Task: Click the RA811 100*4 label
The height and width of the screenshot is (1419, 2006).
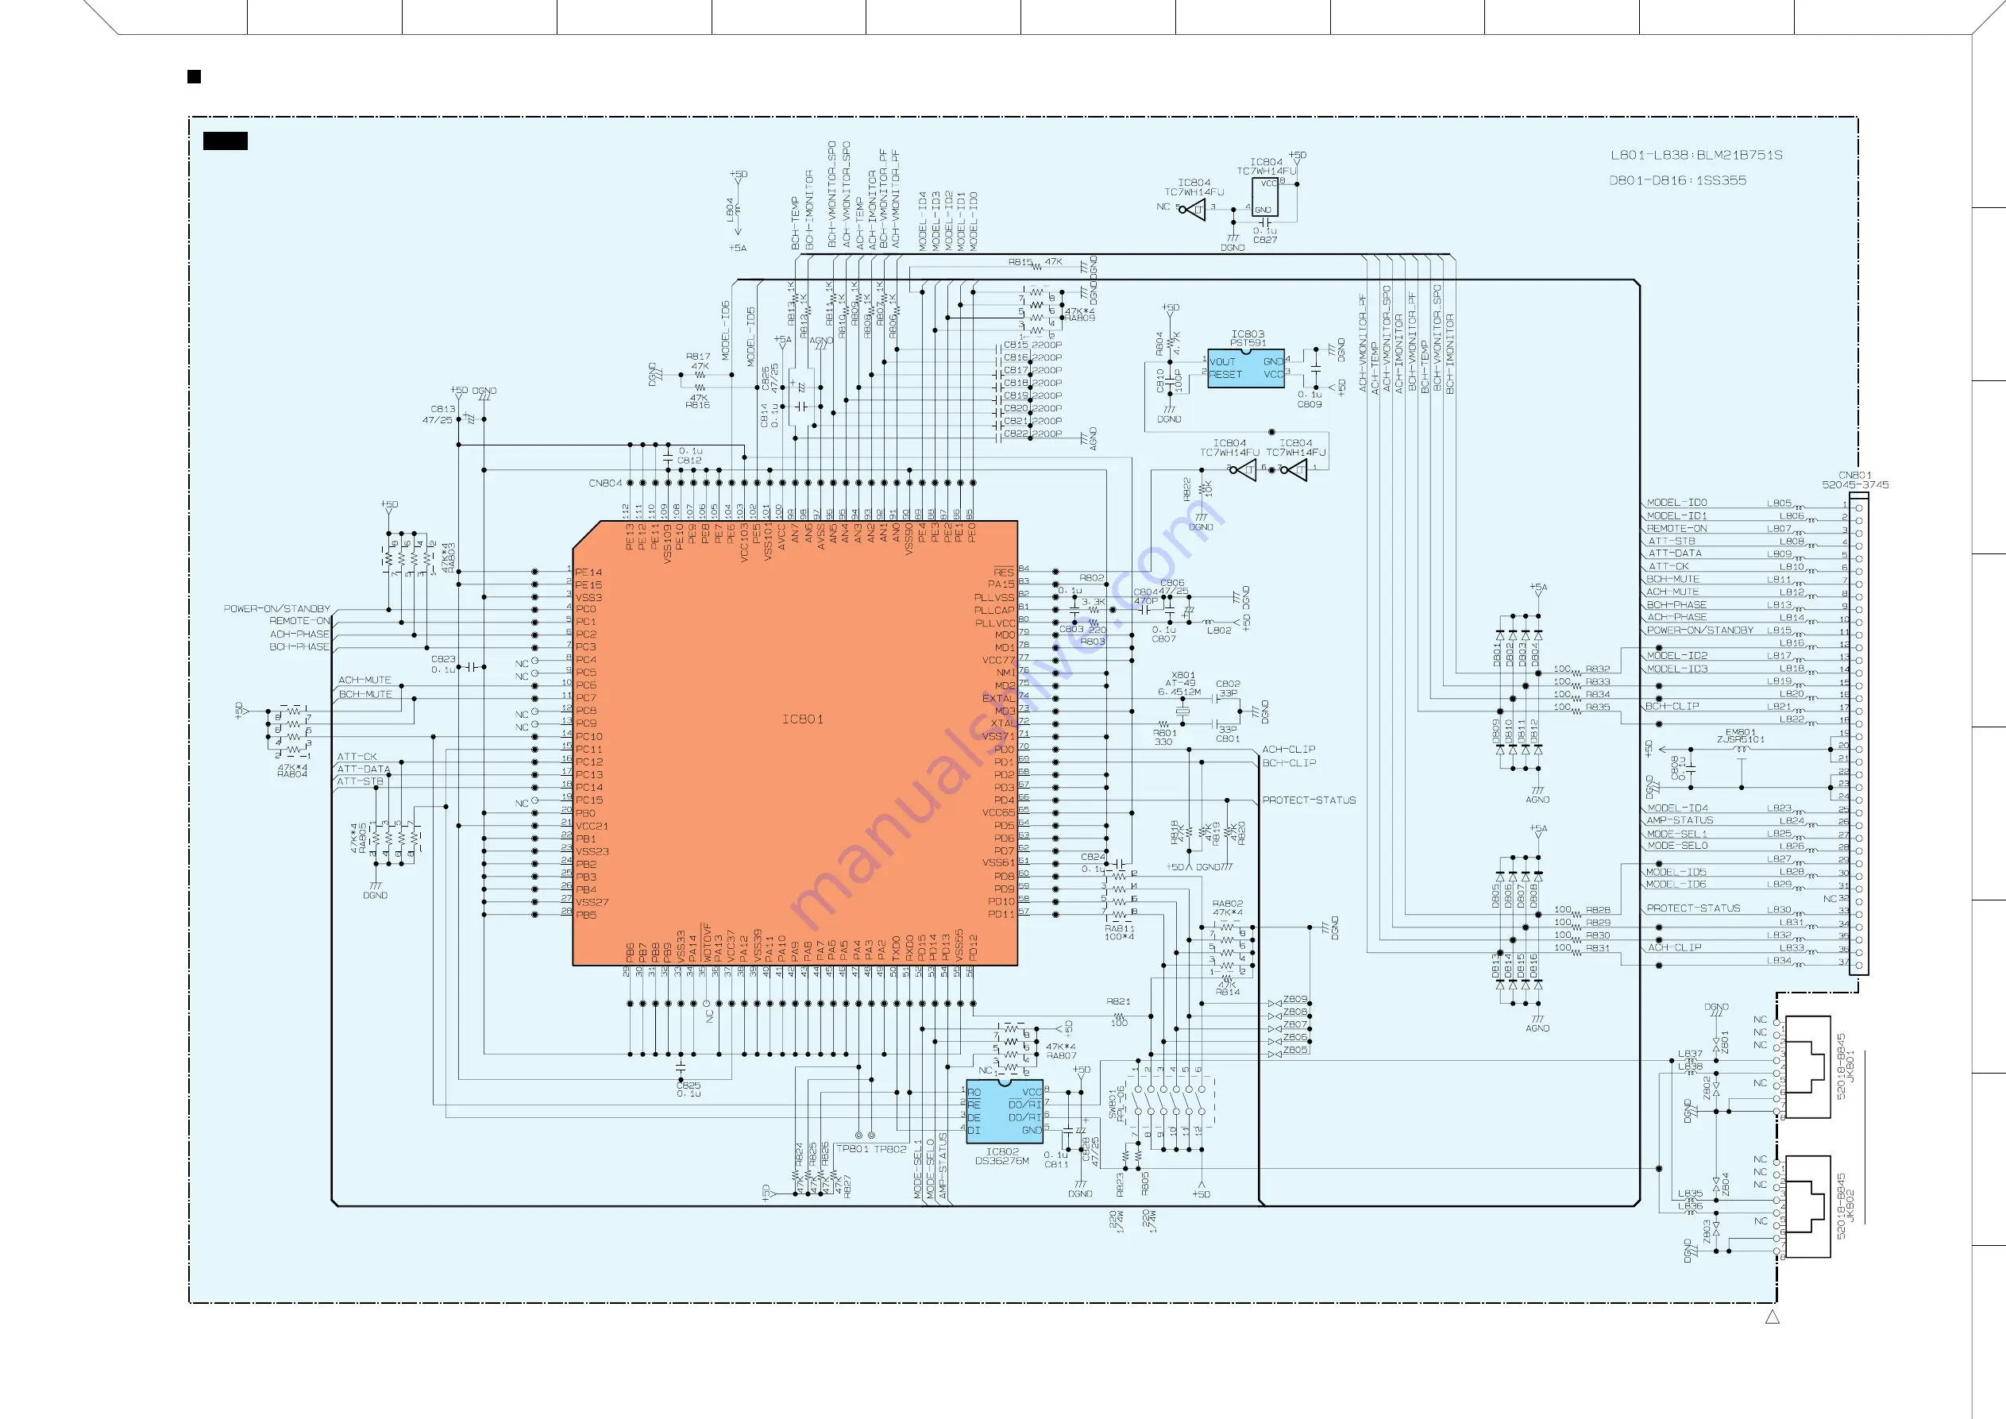Action: click(x=1119, y=932)
